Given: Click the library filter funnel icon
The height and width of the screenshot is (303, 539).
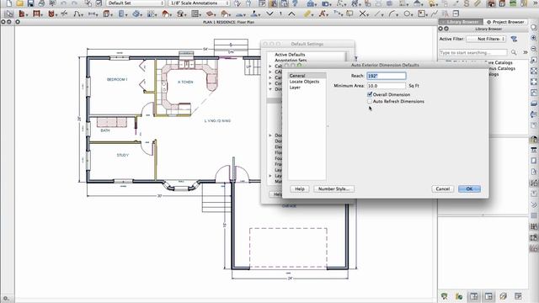Looking at the screenshot, I should pyautogui.click(x=514, y=40).
